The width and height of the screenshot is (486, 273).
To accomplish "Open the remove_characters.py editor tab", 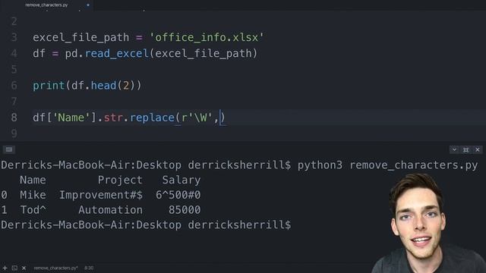I will [46, 5].
